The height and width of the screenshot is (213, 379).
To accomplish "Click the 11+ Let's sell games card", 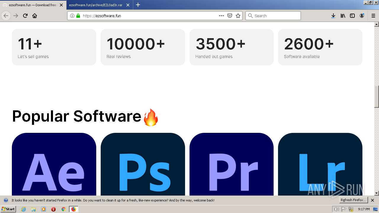I will (x=54, y=47).
